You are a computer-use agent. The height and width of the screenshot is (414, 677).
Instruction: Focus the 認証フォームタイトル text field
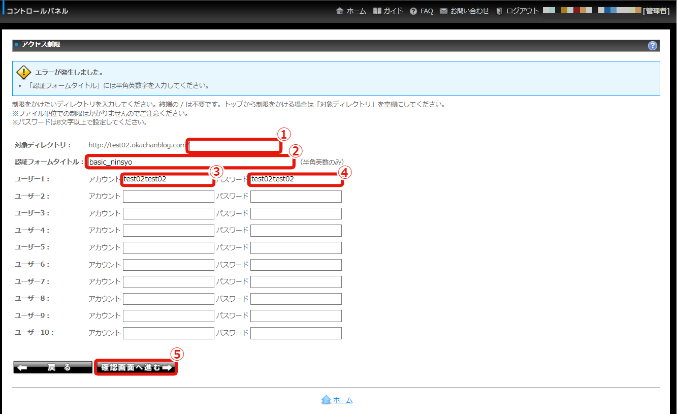[190, 162]
